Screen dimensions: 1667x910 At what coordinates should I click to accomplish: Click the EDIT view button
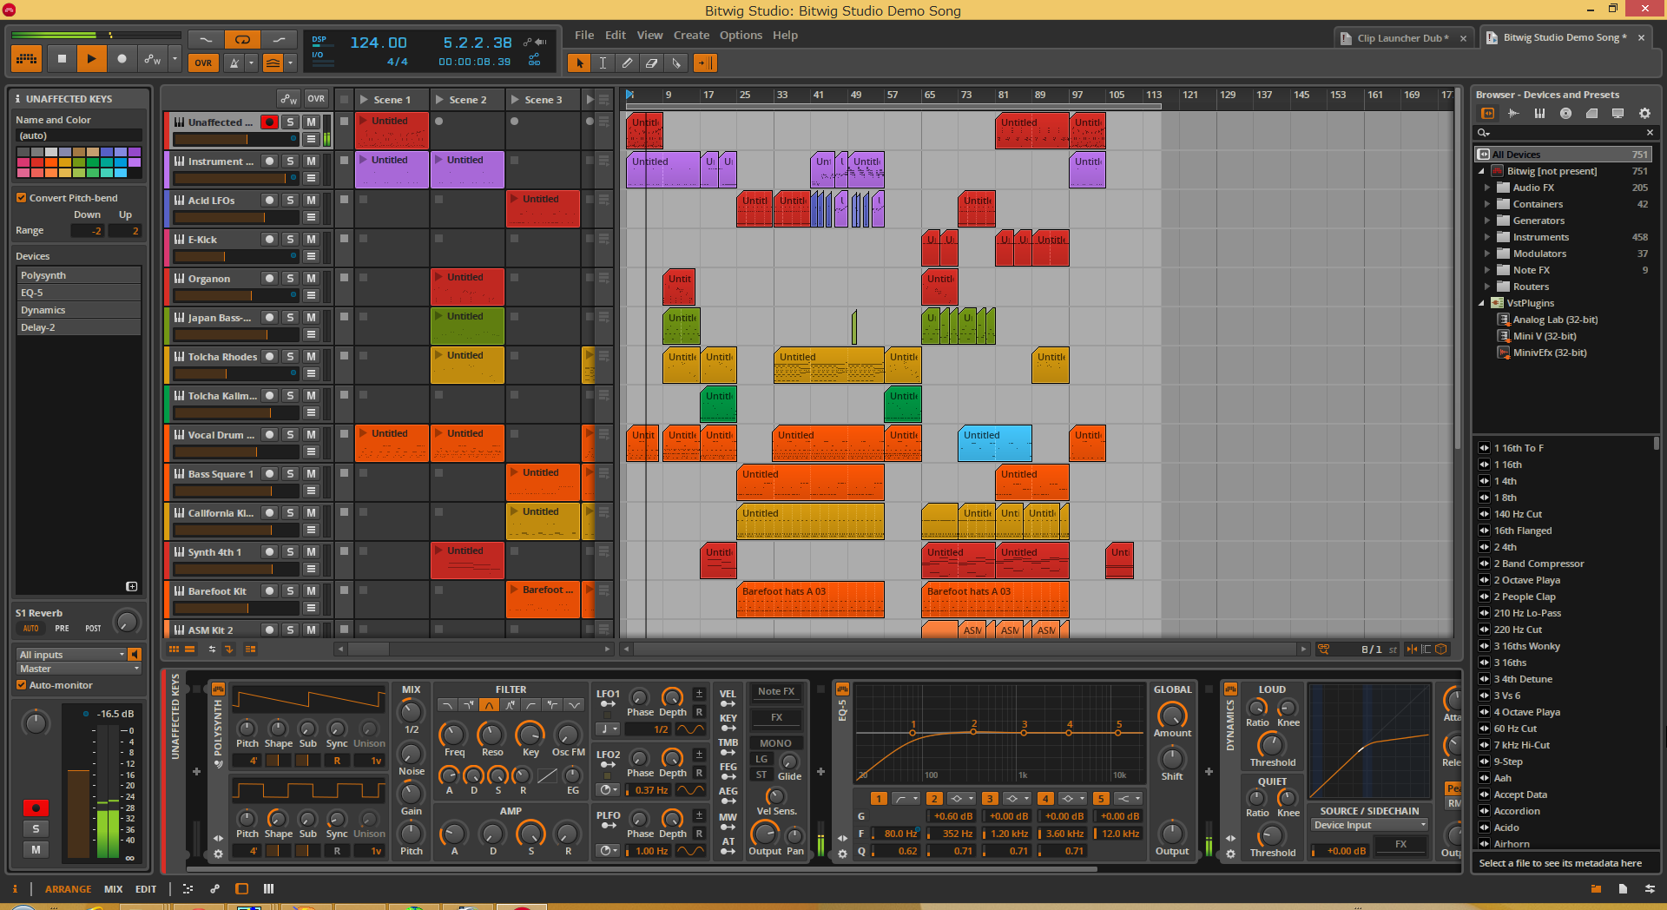(146, 889)
